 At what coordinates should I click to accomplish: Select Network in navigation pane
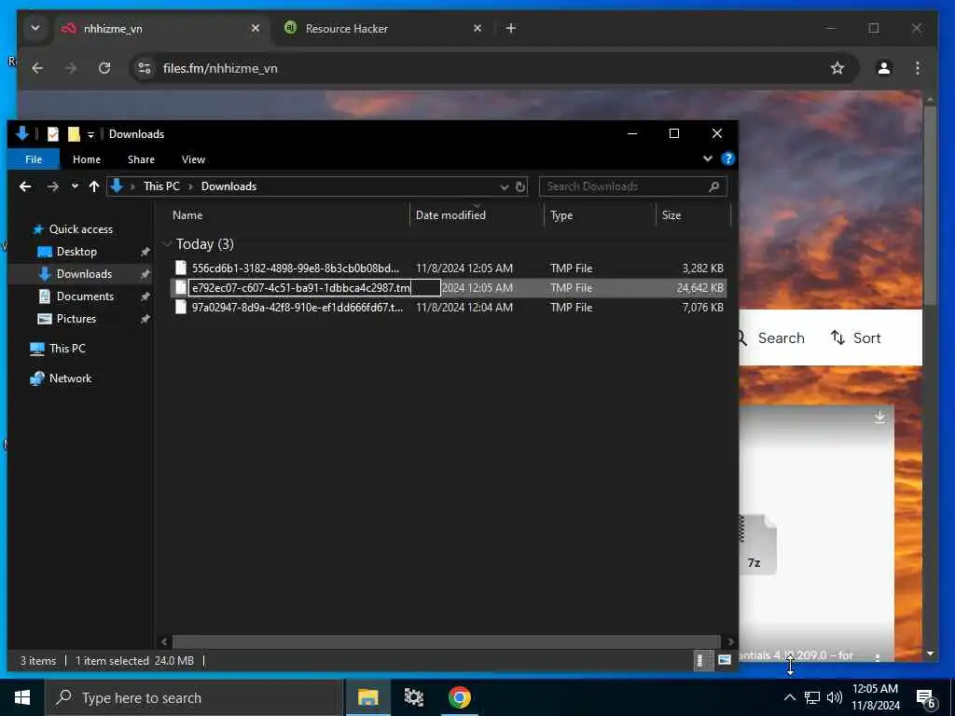coord(70,379)
